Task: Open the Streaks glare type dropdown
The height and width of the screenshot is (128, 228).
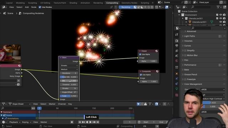Action: [69, 65]
